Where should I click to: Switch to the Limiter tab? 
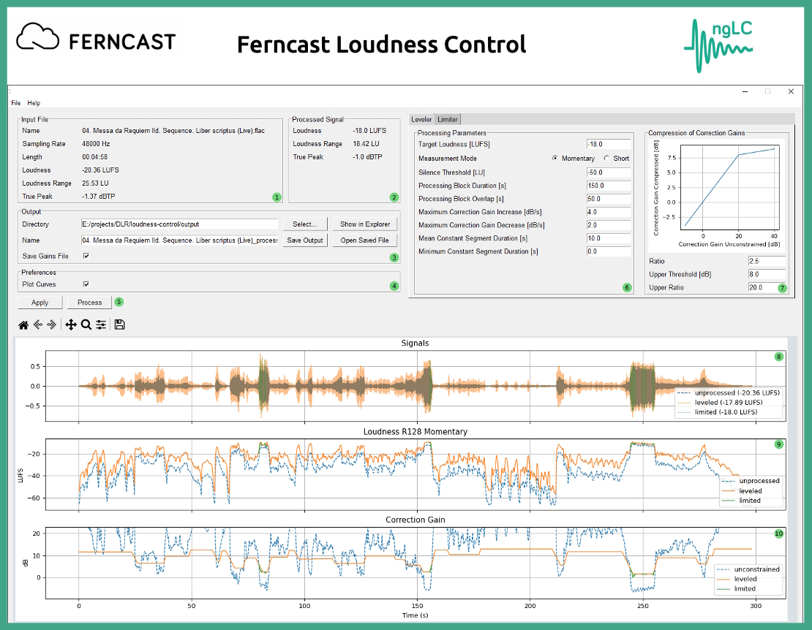pyautogui.click(x=448, y=119)
